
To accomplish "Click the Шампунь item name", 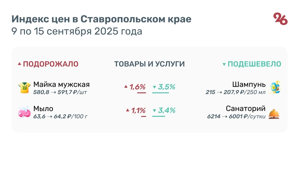I will coord(249,84).
